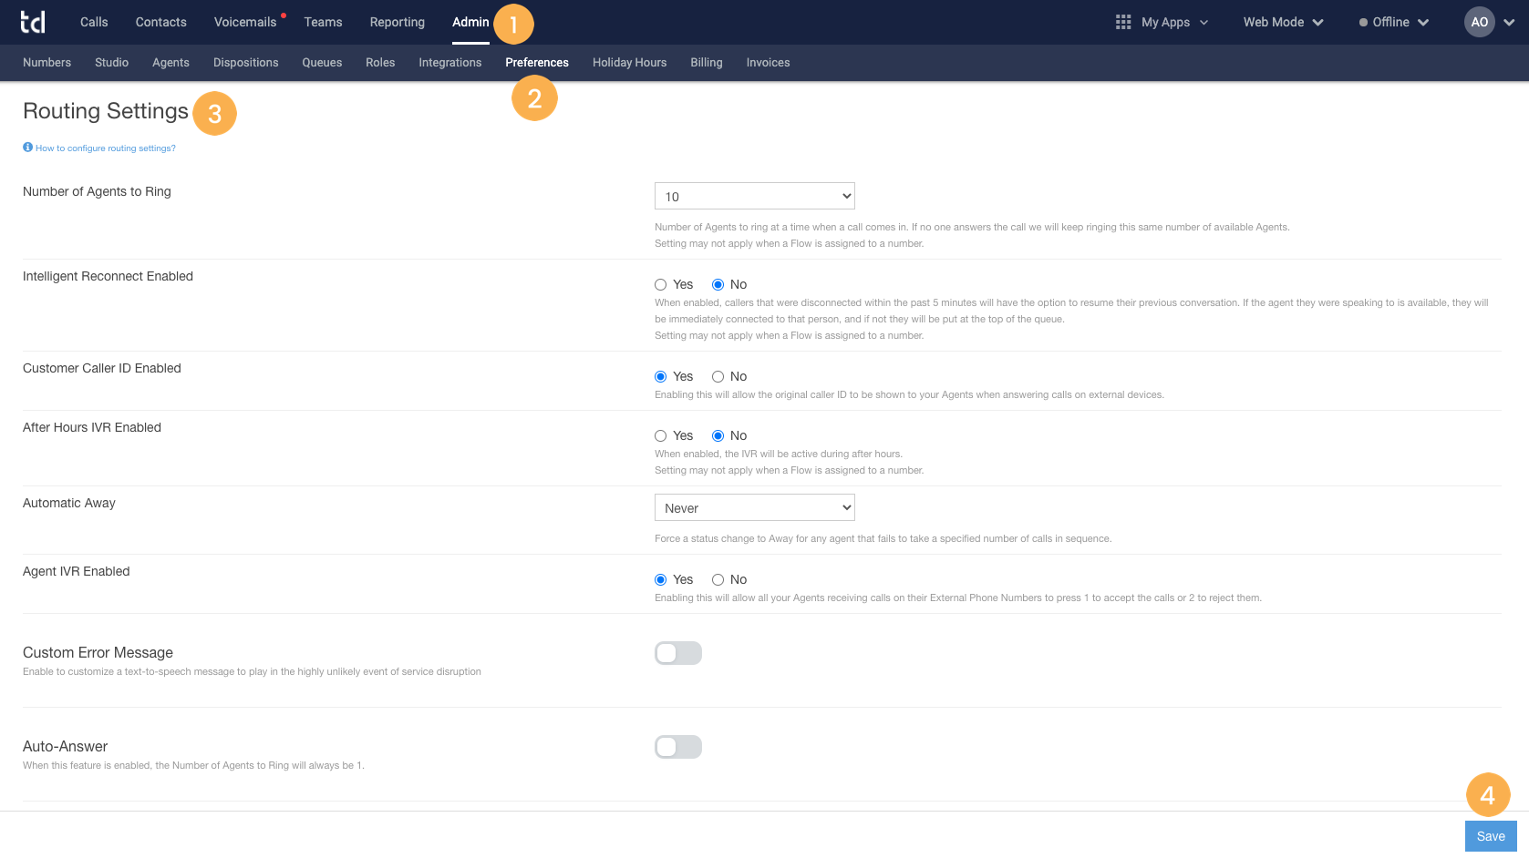Image resolution: width=1529 pixels, height=858 pixels.
Task: Open the My Apps grid icon
Action: click(1123, 22)
